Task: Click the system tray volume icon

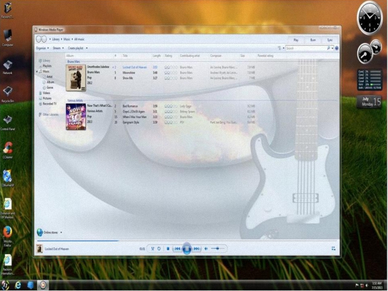Action: [x=367, y=286]
